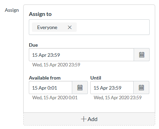Click blank card area above Add bar
This screenshot has height=129, width=159.
click(89, 107)
